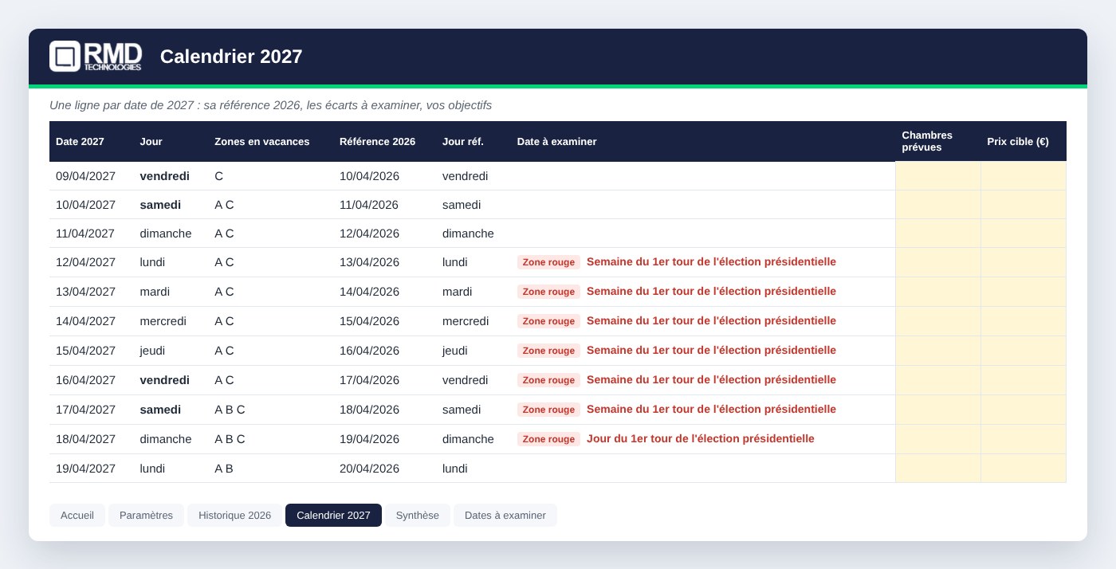Select Chambres prévues cell for 14/04/2027

(938, 321)
